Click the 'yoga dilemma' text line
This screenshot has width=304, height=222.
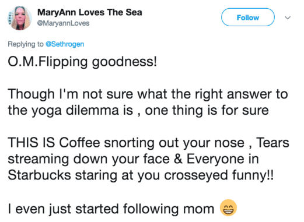(138, 110)
